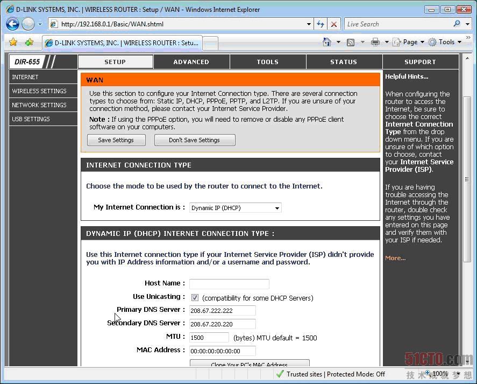Click the address bar URL field

tap(182, 24)
